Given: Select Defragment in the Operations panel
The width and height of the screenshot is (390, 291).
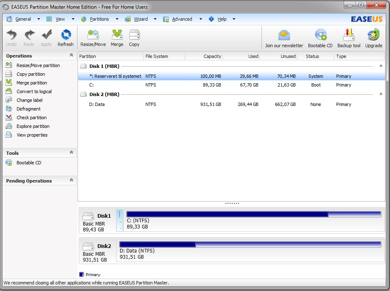Looking at the screenshot, I should point(28,109).
